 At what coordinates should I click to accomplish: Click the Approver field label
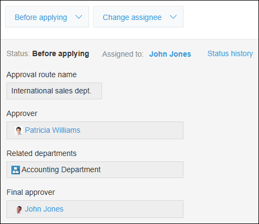coord(22,113)
